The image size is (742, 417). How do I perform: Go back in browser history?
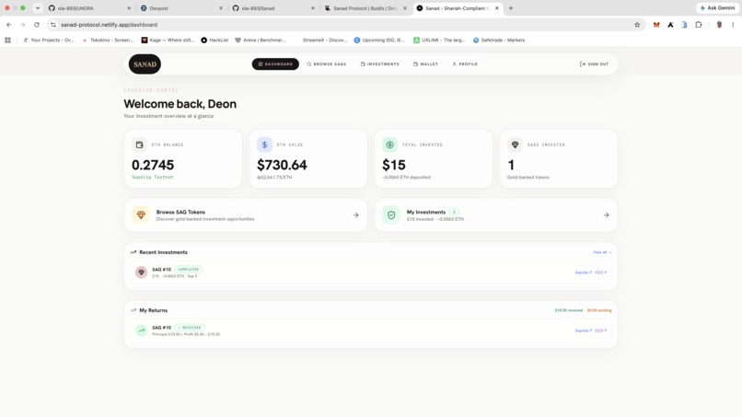pyautogui.click(x=9, y=25)
